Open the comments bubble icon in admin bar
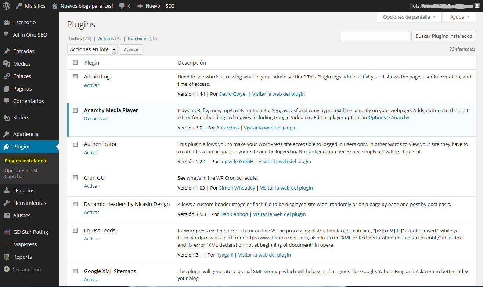Screen dimensions: 483x287 point(122,6)
